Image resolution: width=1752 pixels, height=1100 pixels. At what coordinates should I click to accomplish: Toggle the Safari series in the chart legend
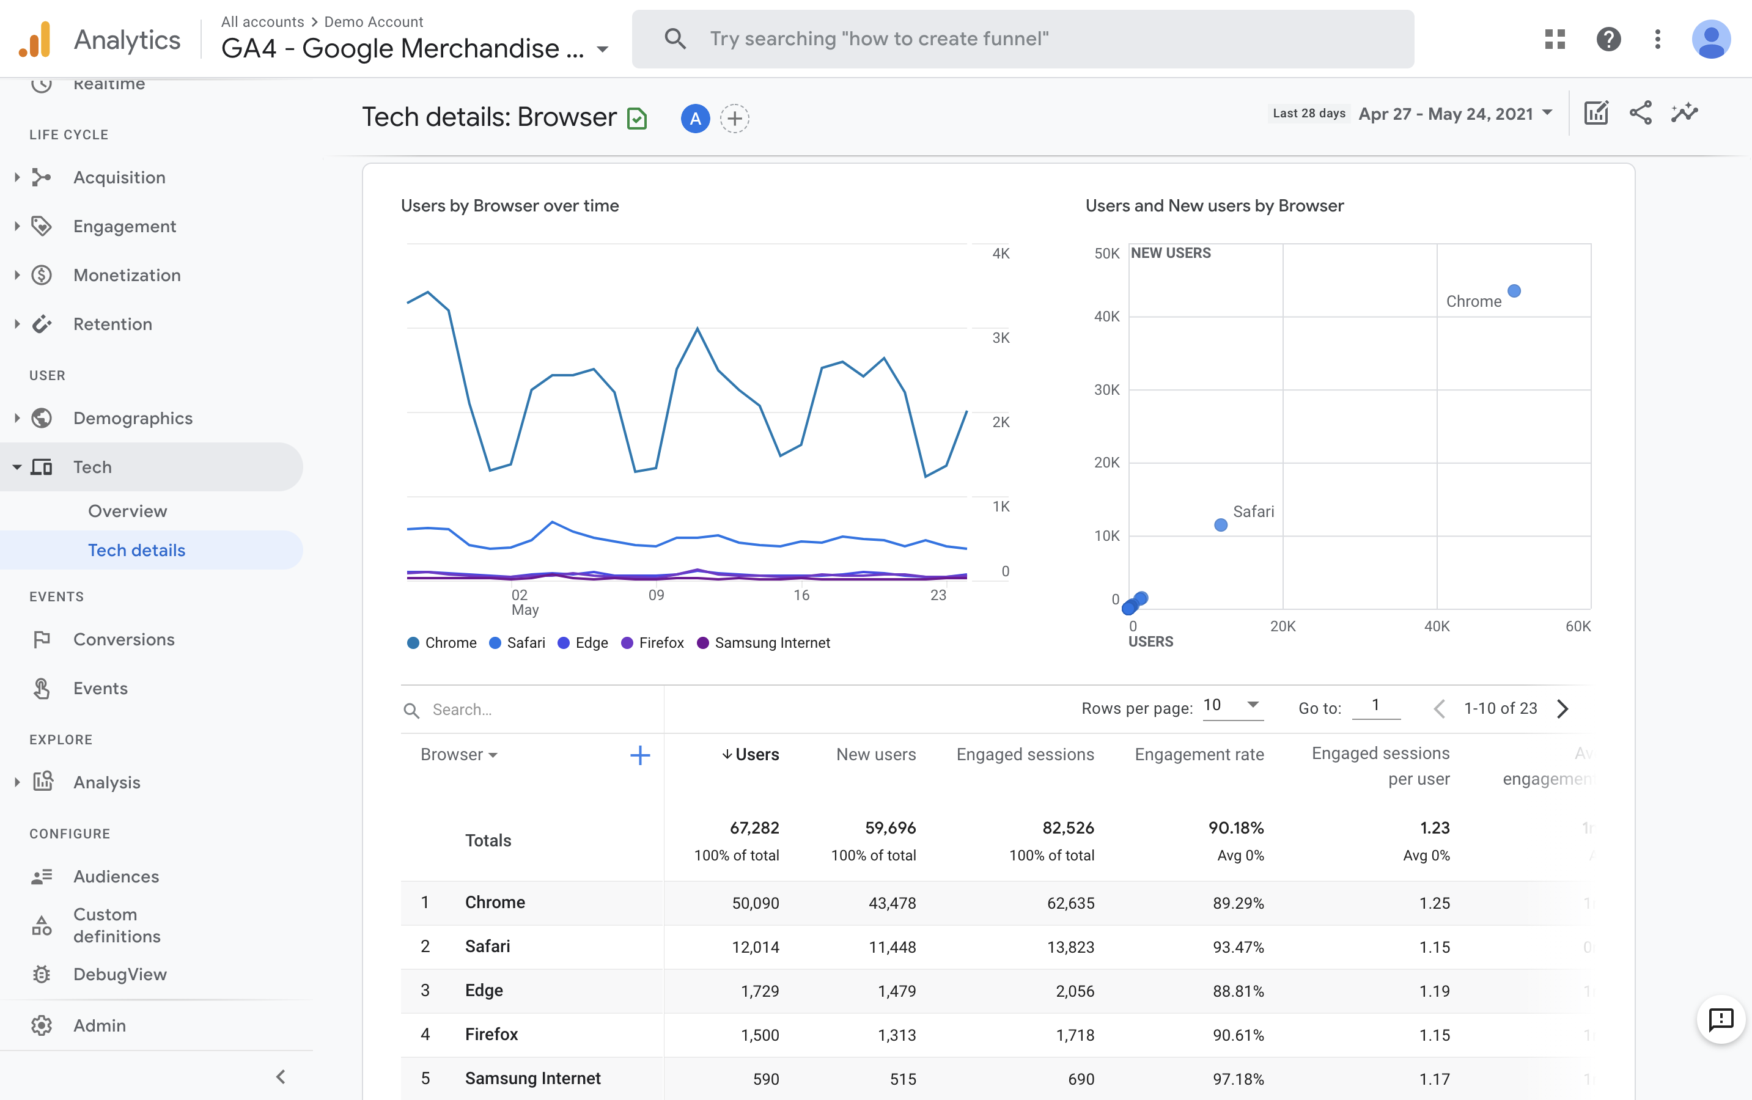click(x=517, y=642)
